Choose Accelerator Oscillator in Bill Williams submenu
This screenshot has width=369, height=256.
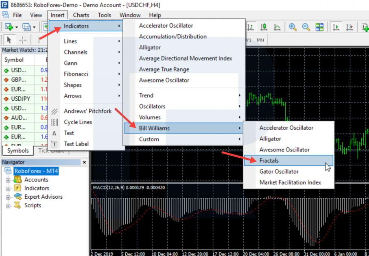click(x=289, y=128)
